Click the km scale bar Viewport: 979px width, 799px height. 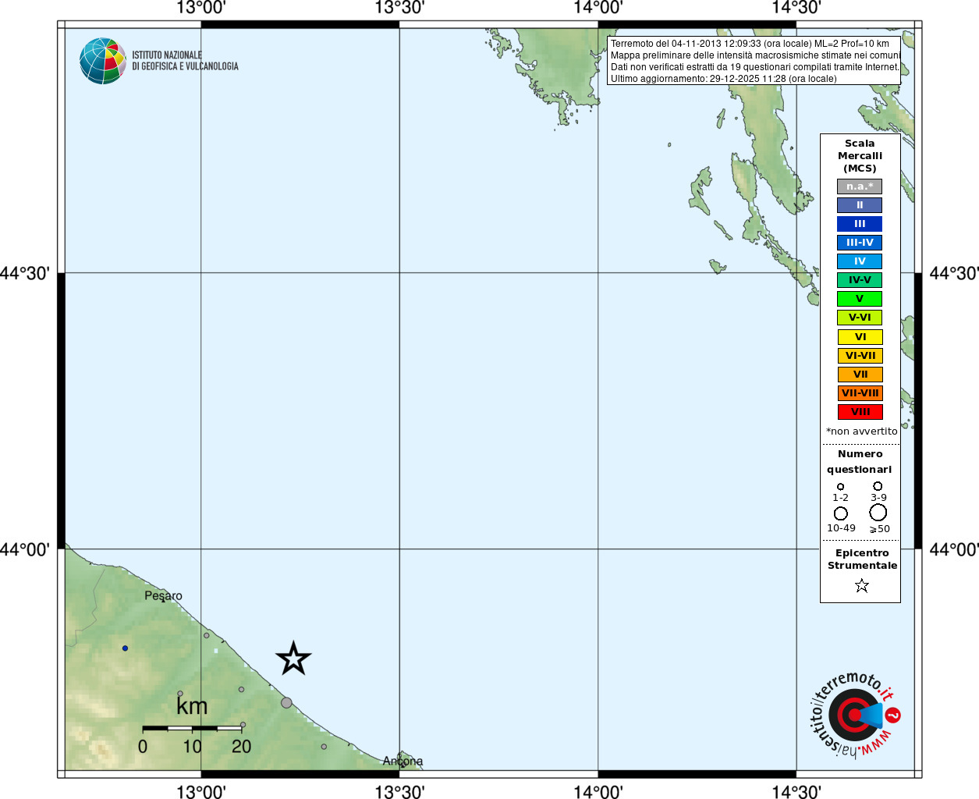pos(192,728)
